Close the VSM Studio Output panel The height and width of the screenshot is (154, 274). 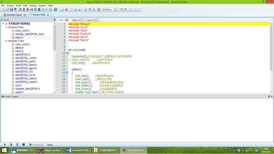click(272, 96)
